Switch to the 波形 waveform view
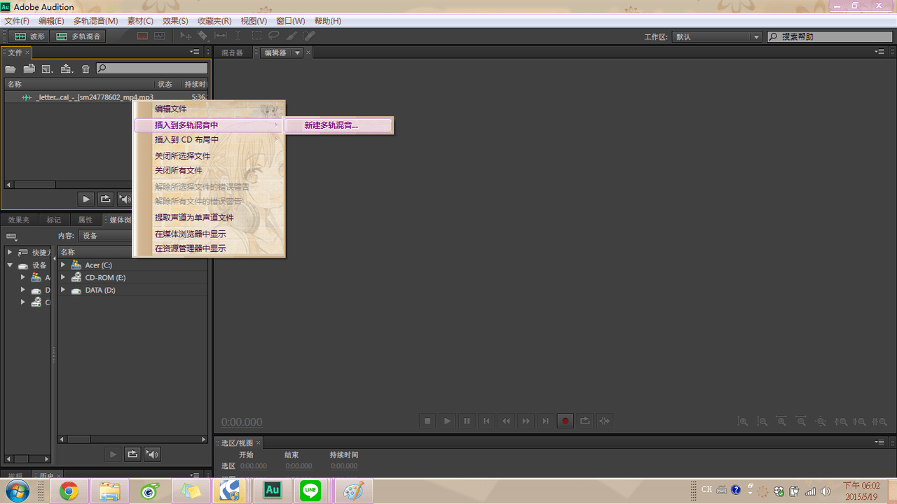Viewport: 897px width, 504px height. point(29,36)
